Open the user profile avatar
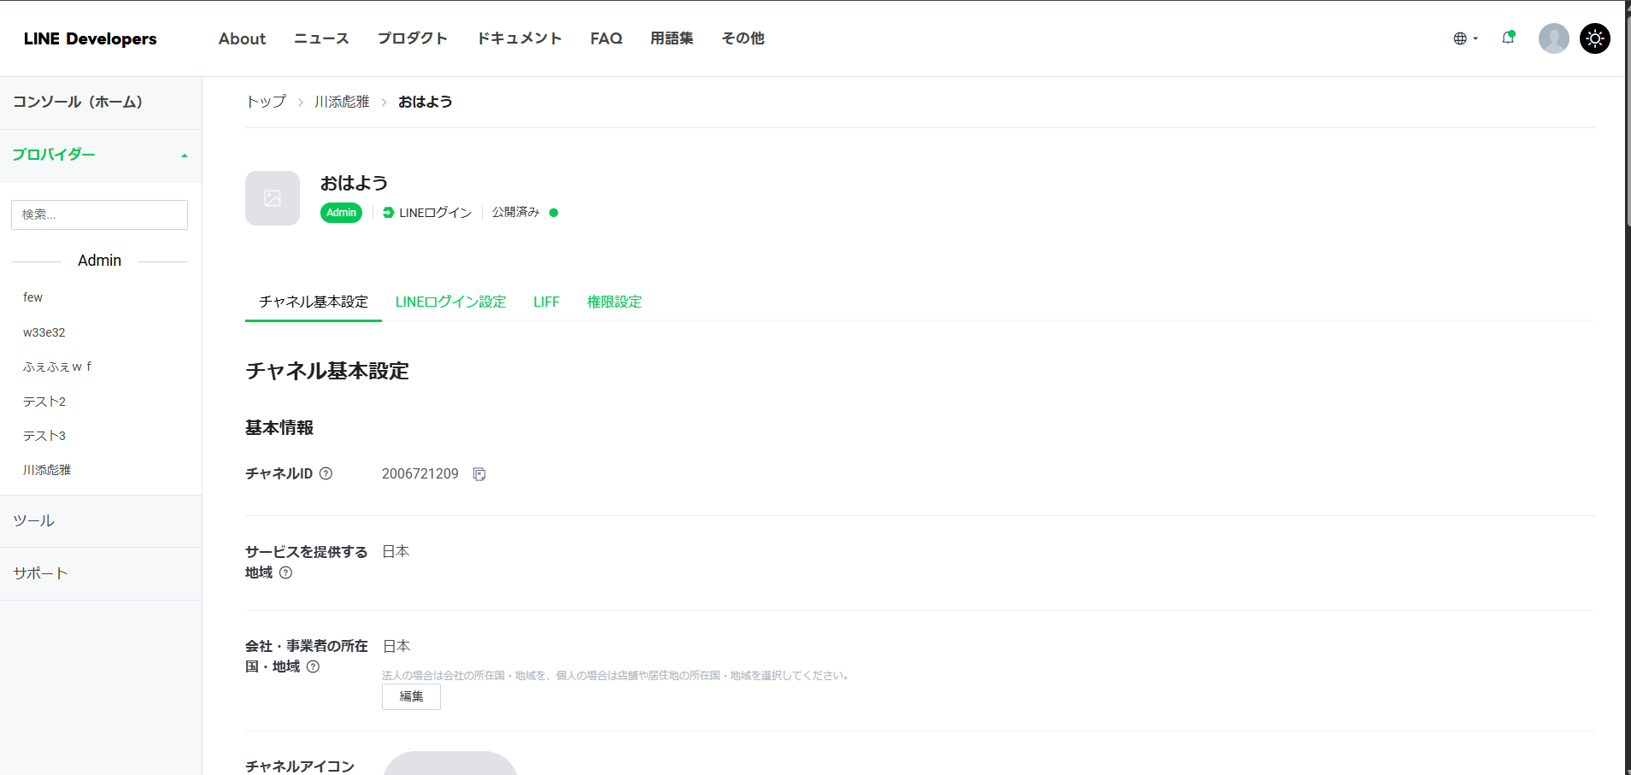This screenshot has width=1631, height=775. tap(1553, 38)
